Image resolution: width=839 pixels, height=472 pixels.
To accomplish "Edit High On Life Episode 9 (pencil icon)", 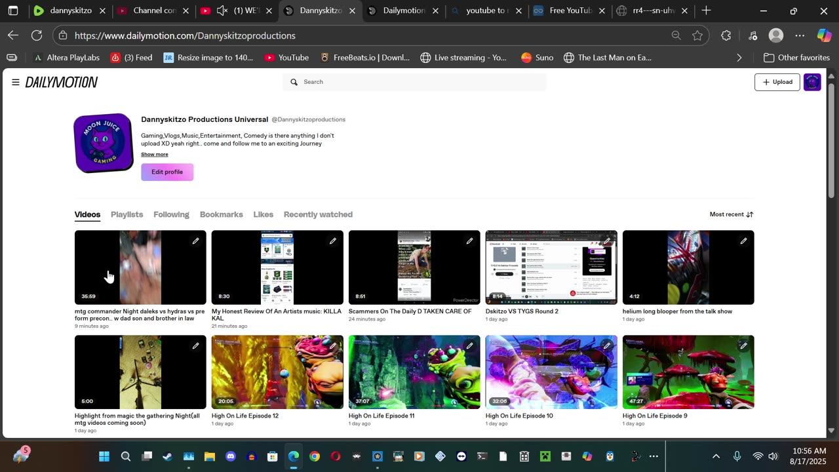I will coord(743,346).
